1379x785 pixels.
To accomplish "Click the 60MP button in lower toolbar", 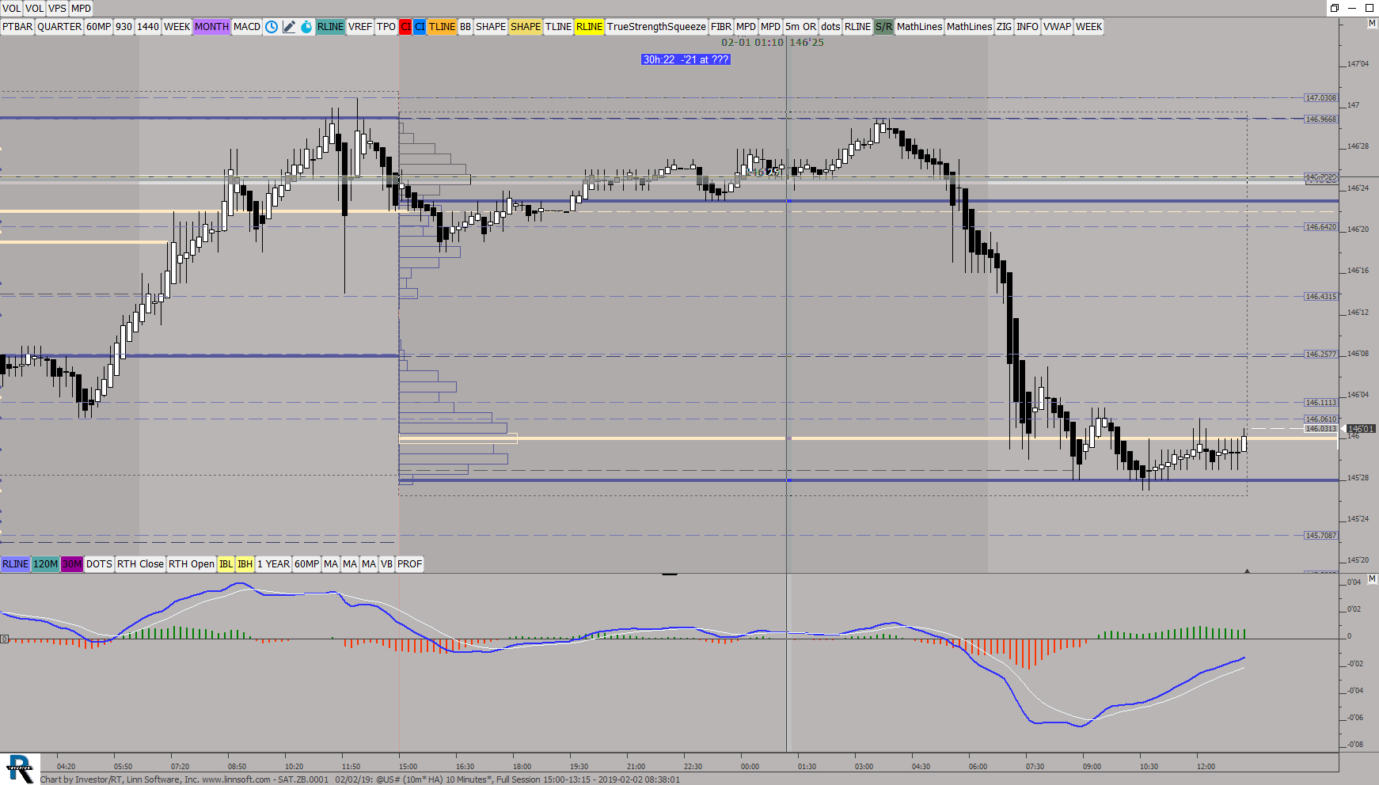I will point(307,564).
